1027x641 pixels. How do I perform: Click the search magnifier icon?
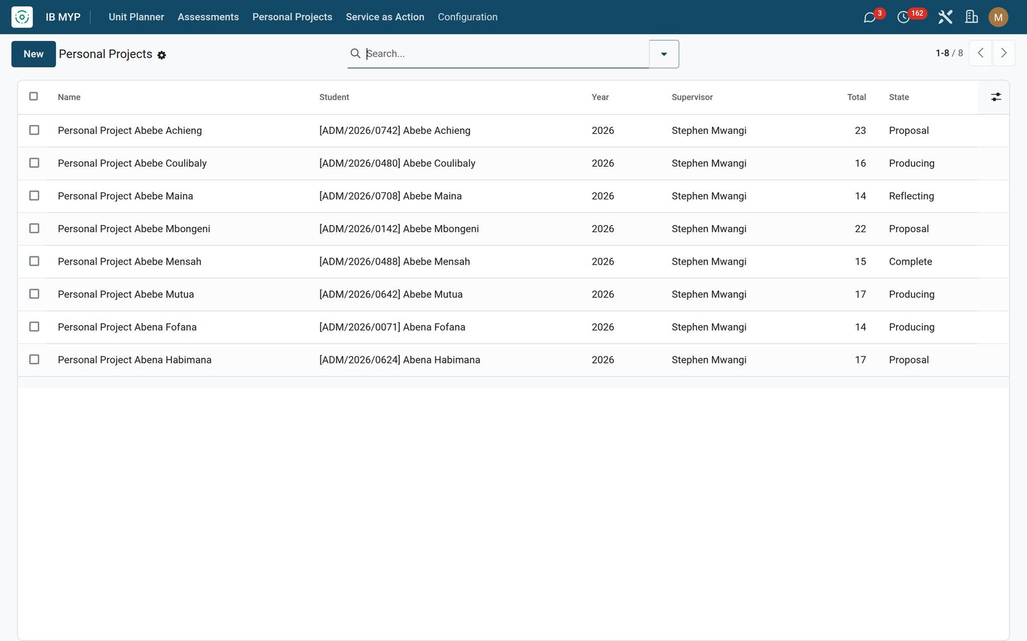[355, 53]
